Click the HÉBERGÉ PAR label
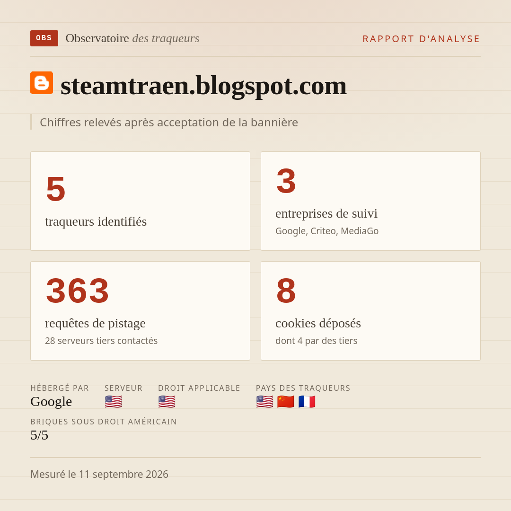Viewport: 511px width, 511px height. click(x=60, y=388)
